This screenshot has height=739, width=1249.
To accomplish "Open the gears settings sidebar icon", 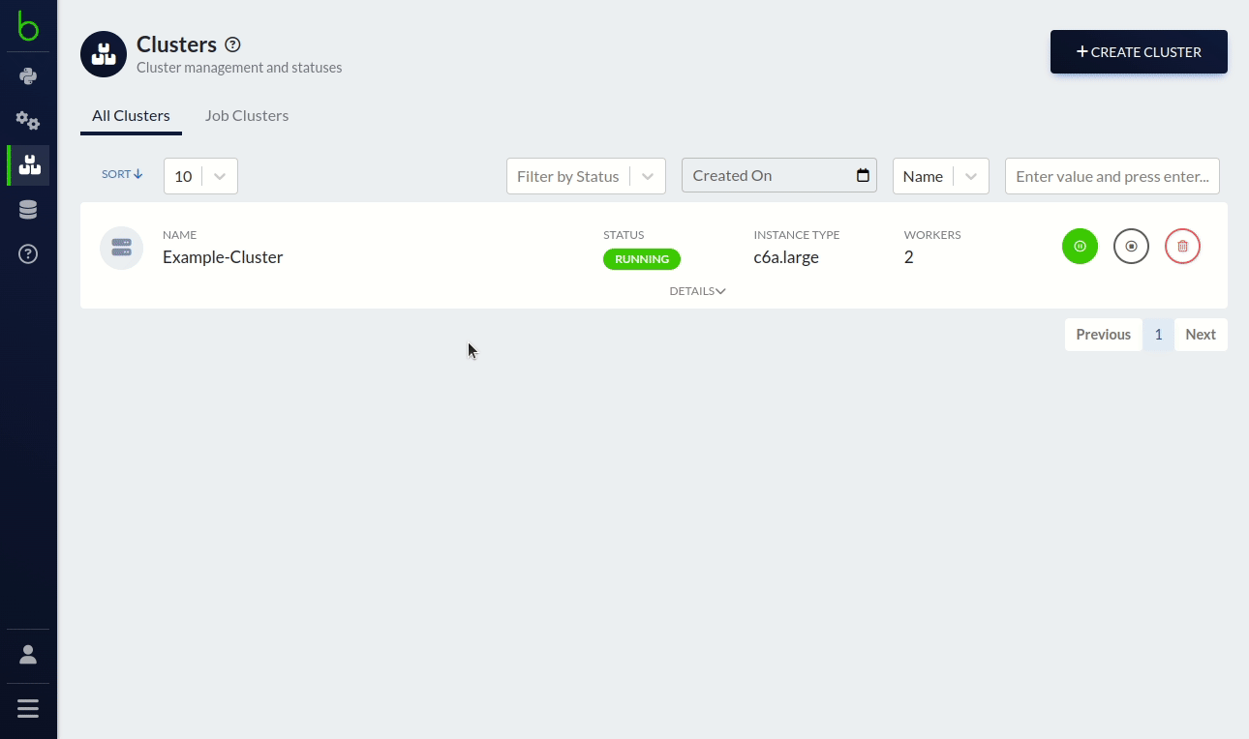I will coord(28,121).
